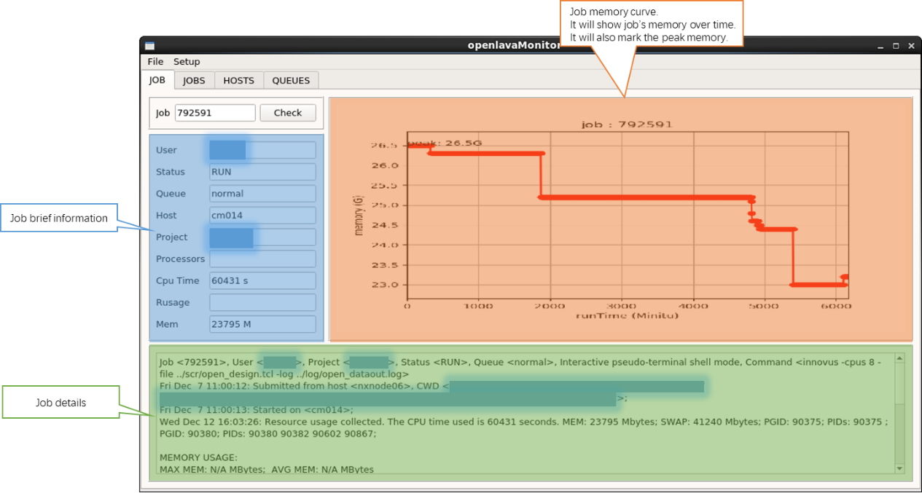
Task: Click the 'MAX MEM: N/A MBytes' line
Action: (267, 469)
